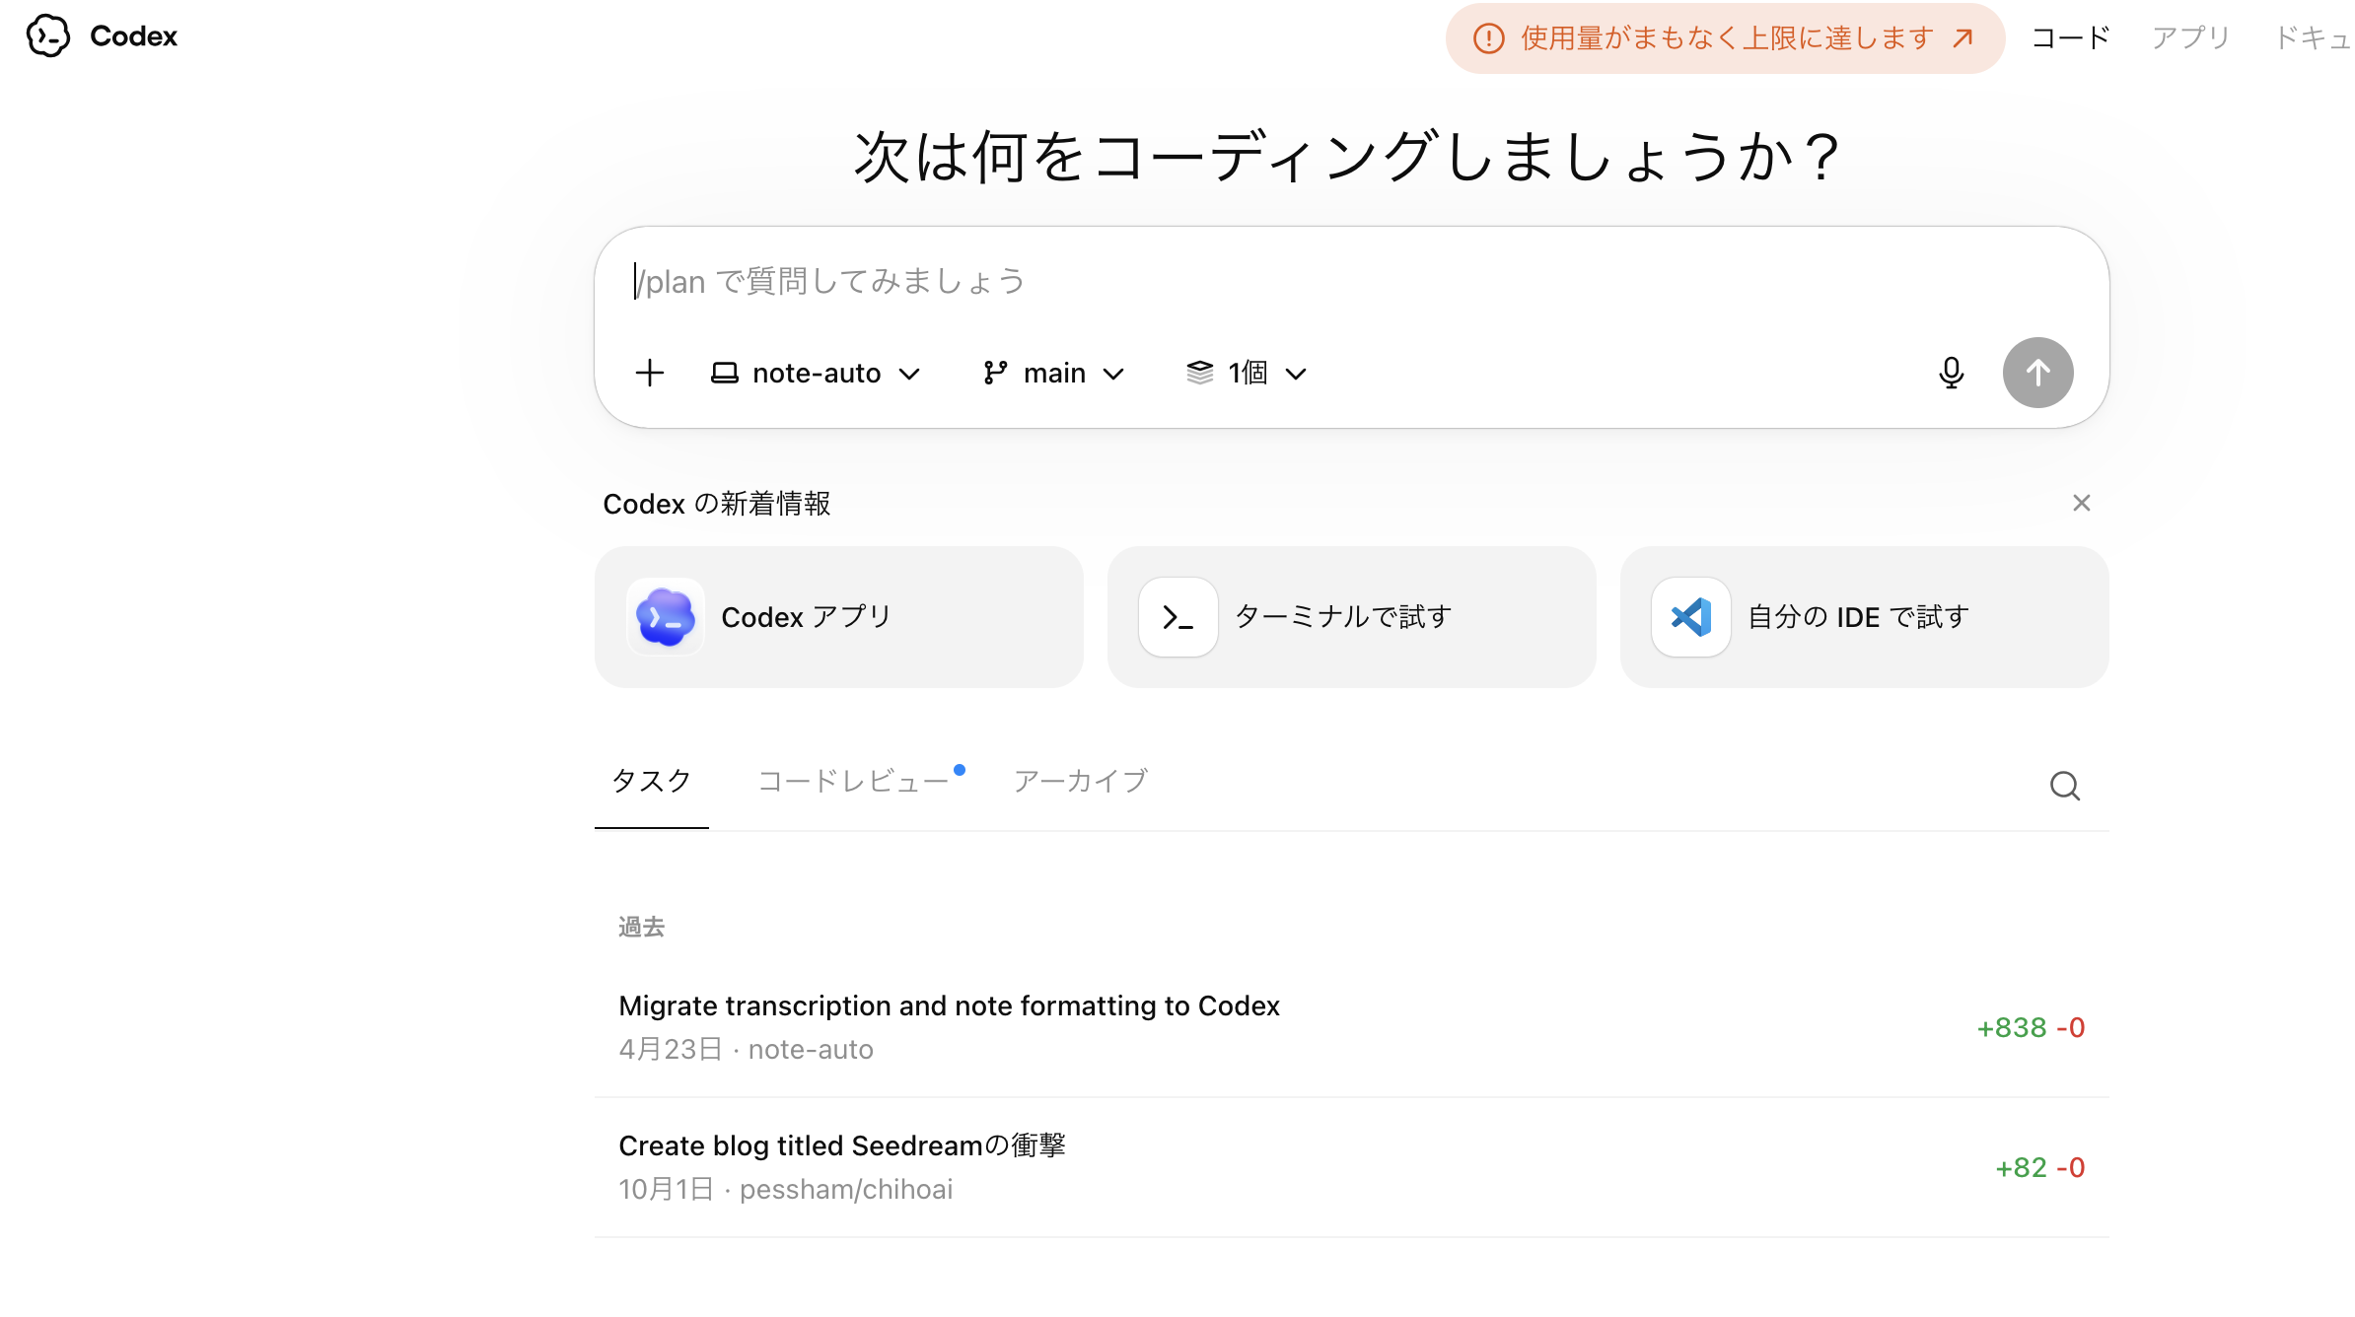Click the microphone dictation icon
This screenshot has width=2355, height=1317.
click(1951, 373)
